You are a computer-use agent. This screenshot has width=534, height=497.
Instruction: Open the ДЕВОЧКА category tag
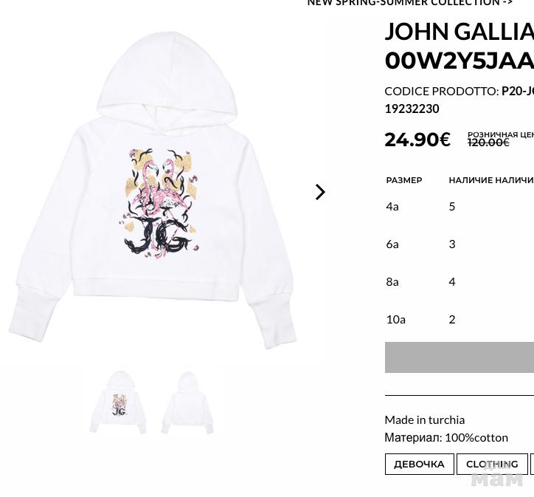pos(419,464)
